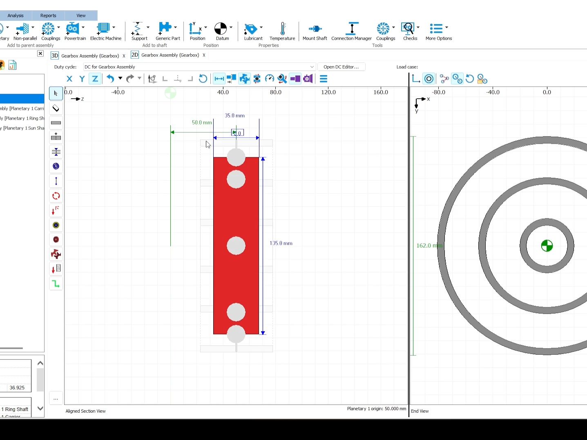Add a Powertrain to the assembly

click(73, 28)
